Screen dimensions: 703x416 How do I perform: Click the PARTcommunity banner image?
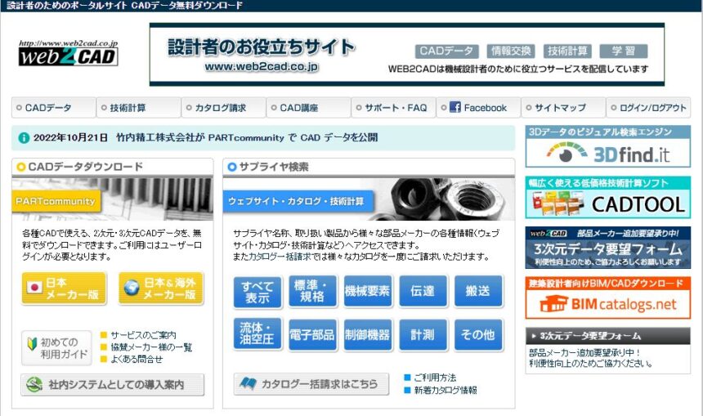[x=112, y=199]
